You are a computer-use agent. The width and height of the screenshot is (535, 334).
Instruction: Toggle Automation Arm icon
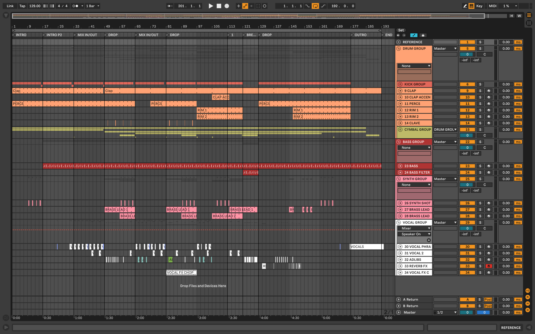tap(245, 6)
